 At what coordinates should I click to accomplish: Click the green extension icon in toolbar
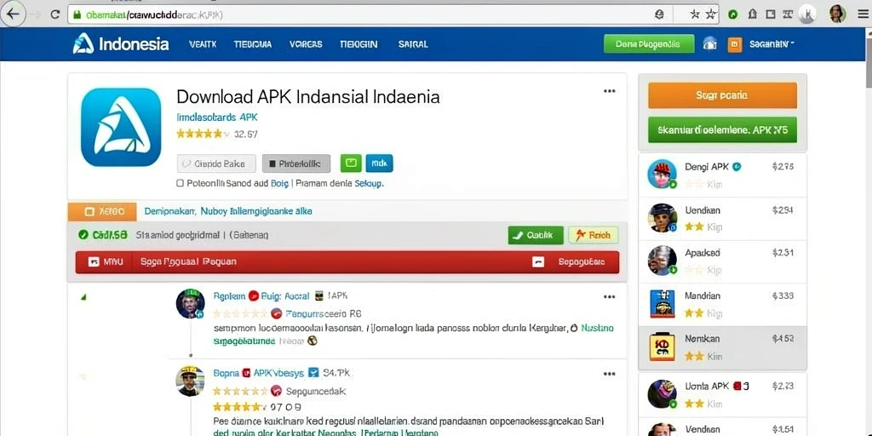pos(733,14)
